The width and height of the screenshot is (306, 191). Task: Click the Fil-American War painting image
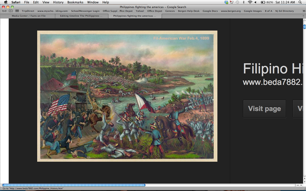(x=127, y=96)
